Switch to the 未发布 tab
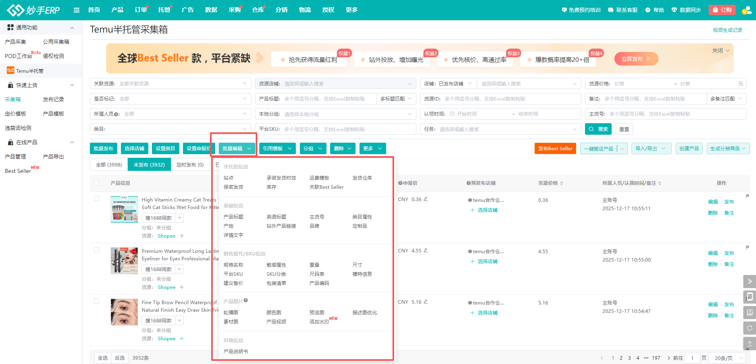This screenshot has height=364, width=756. coord(149,164)
